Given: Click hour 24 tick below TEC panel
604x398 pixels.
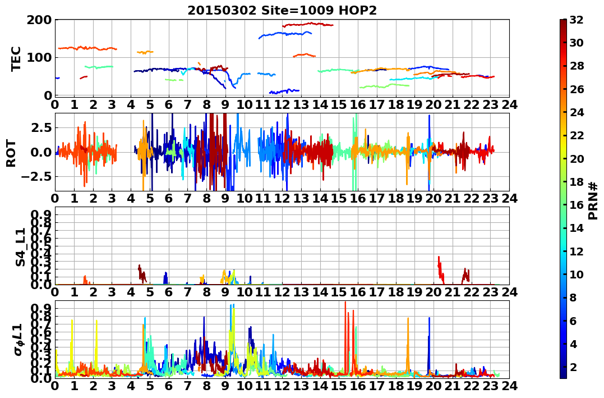Looking at the screenshot, I should tap(509, 104).
